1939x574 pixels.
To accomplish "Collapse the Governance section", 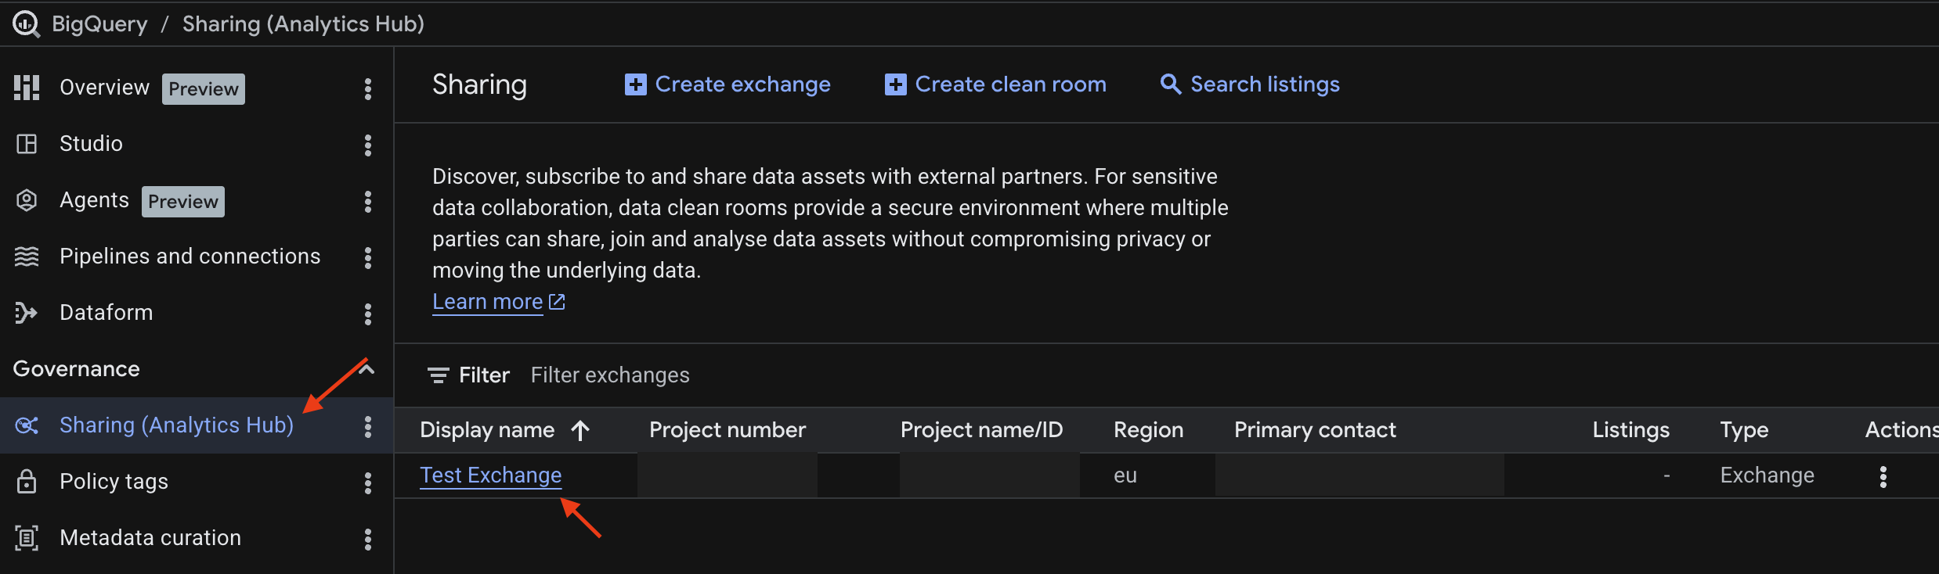I will (366, 369).
